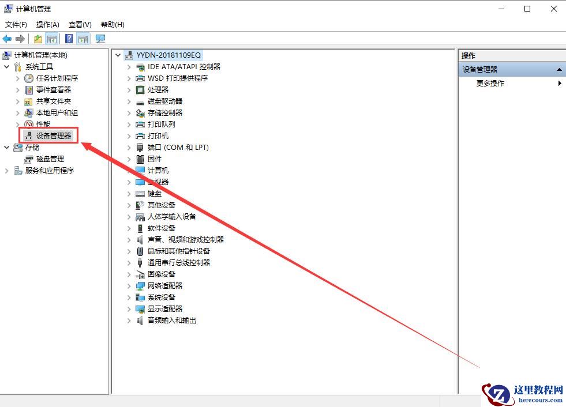Image resolution: width=566 pixels, height=407 pixels.
Task: Expand 任务计划程序 in the left tree
Action: (x=18, y=78)
